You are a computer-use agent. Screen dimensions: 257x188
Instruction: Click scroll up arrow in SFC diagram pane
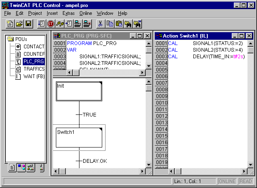tap(149, 81)
